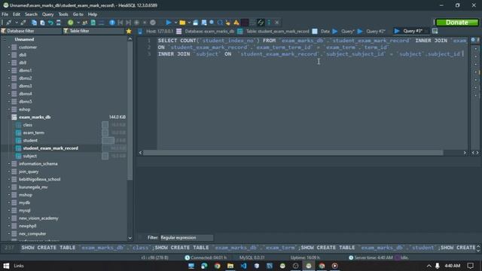The image size is (482, 271).
Task: Open the microphone tray icon
Action: coord(437,266)
